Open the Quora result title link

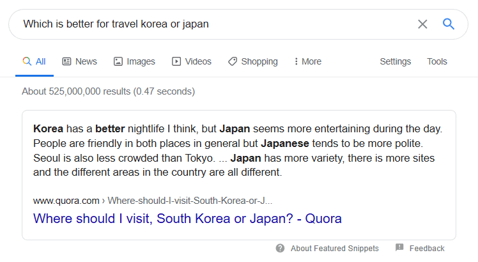coord(187,219)
